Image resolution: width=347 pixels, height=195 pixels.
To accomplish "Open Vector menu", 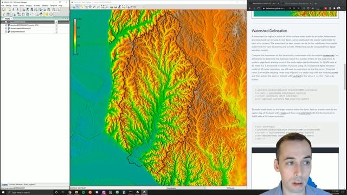I will tap(22, 5).
